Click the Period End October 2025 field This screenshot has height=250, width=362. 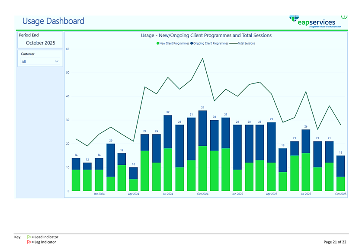pyautogui.click(x=40, y=43)
